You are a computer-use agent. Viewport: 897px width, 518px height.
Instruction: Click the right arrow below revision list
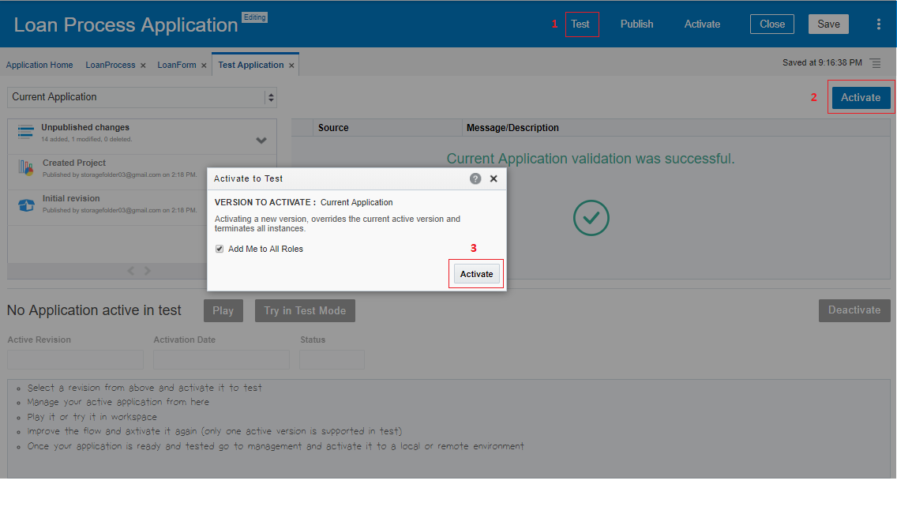[148, 271]
